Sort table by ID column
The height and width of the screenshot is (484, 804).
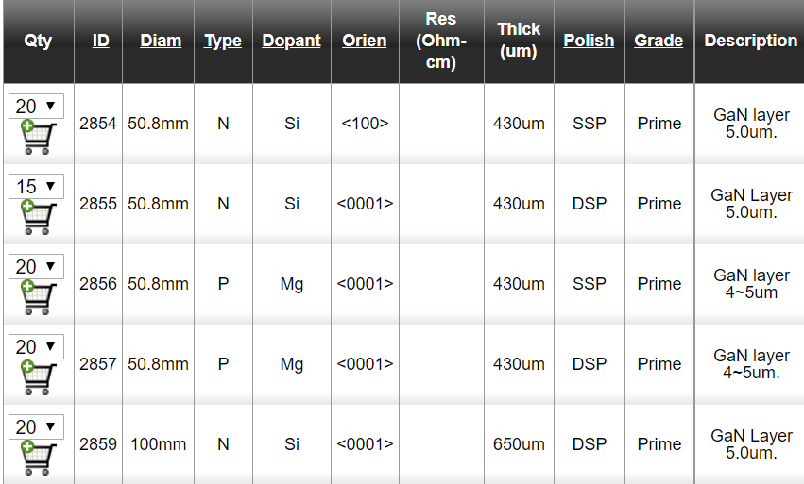(100, 41)
